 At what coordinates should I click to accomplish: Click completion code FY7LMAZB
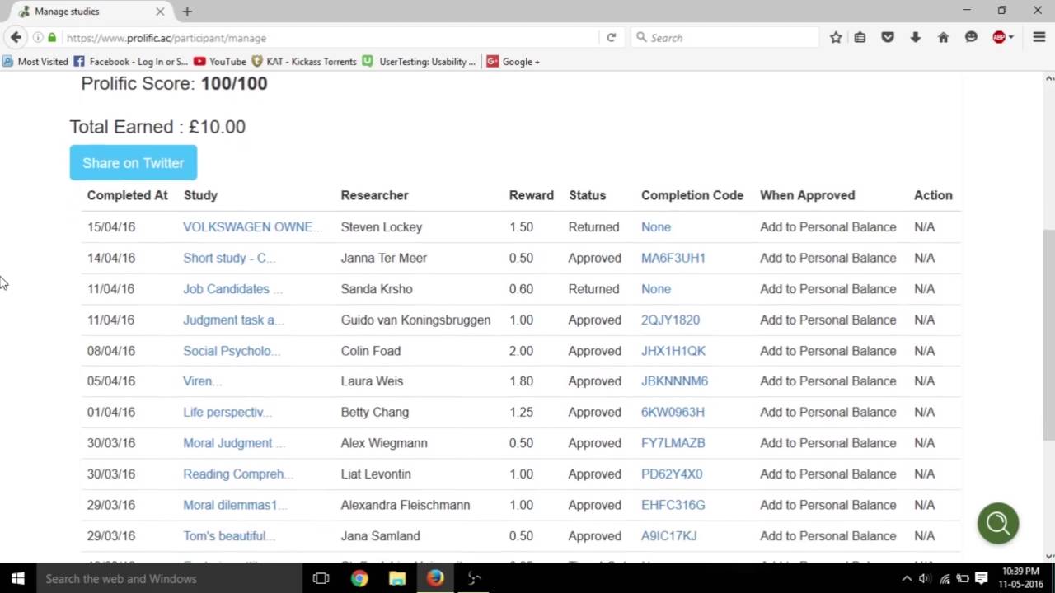coord(673,443)
